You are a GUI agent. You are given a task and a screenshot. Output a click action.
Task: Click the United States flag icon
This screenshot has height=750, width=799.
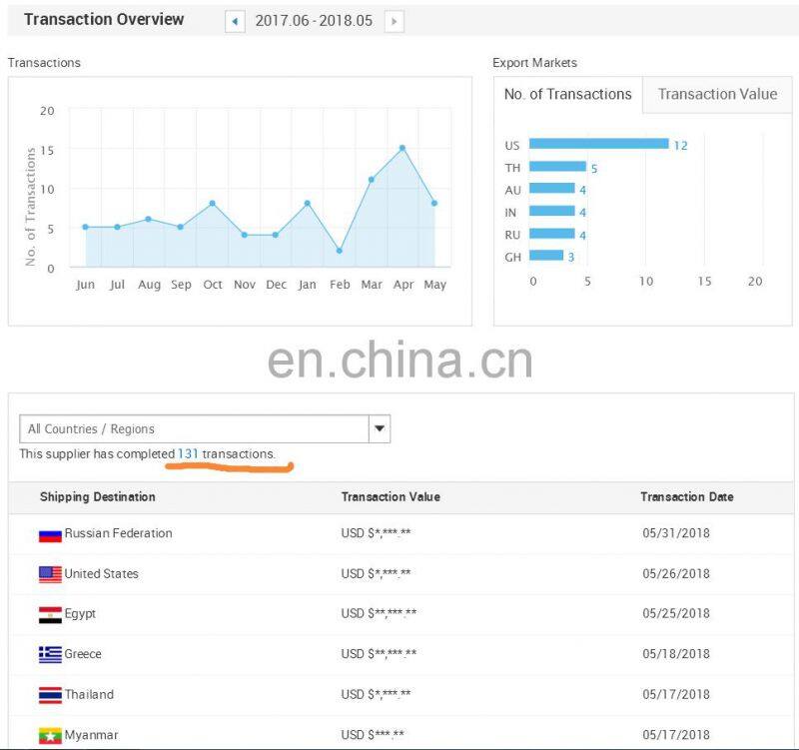tap(50, 574)
